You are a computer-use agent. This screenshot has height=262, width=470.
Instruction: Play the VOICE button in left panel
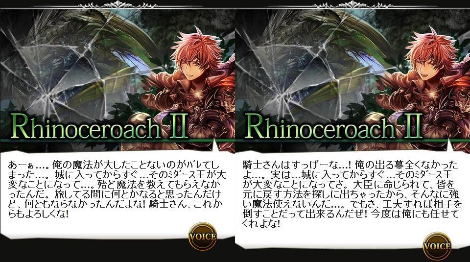coord(203,237)
